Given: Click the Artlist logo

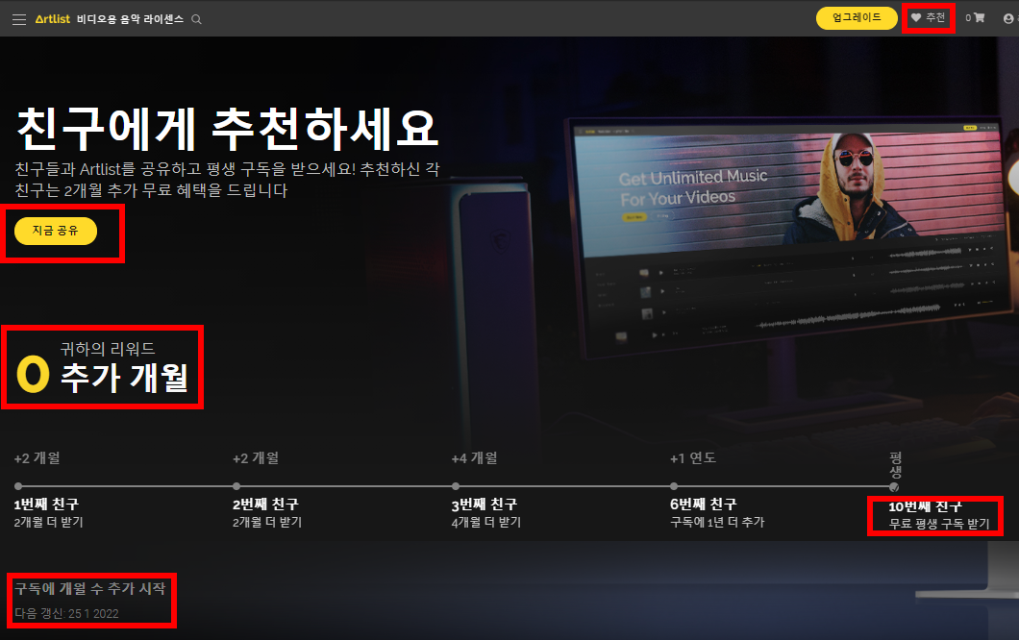Looking at the screenshot, I should (53, 19).
